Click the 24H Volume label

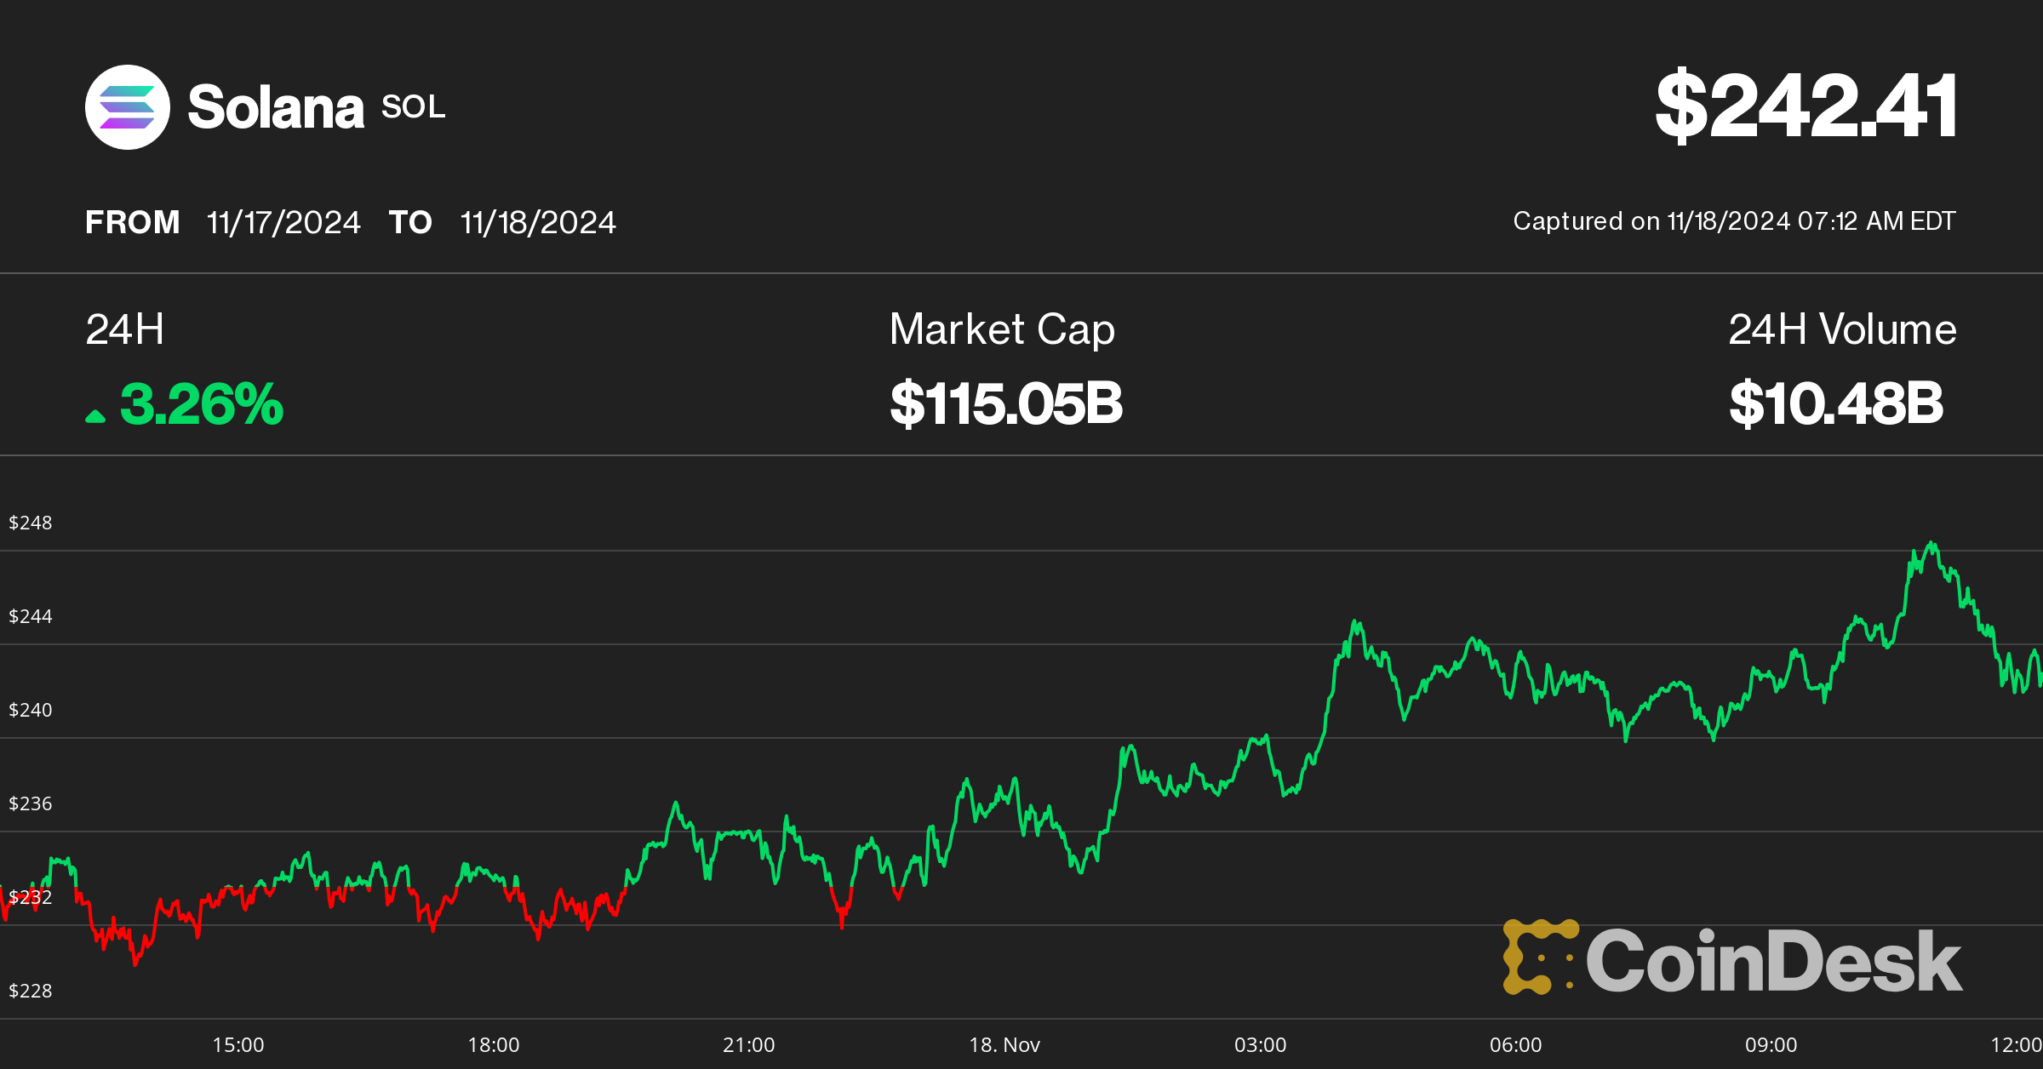(1842, 329)
